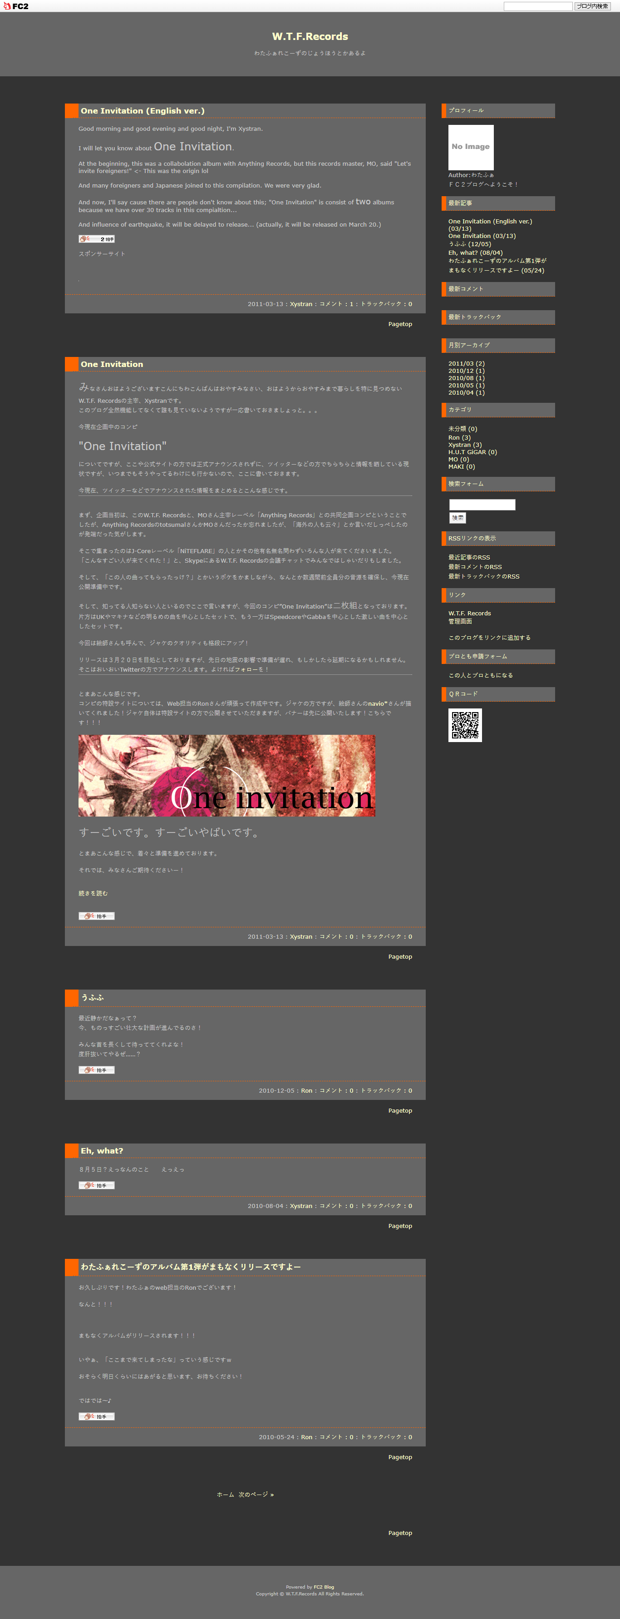Click the QR code image
Image resolution: width=620 pixels, height=1619 pixels.
tap(465, 725)
